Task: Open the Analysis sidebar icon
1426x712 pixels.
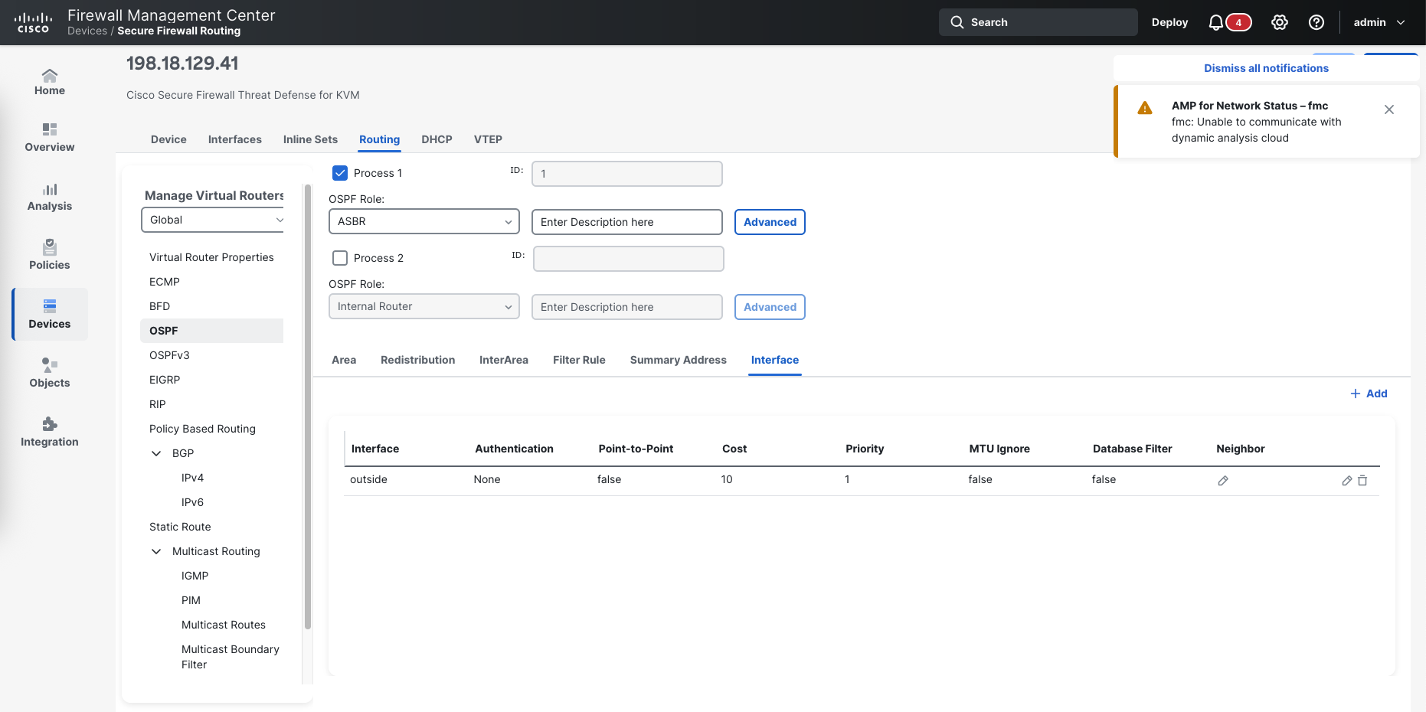Action: coord(50,197)
